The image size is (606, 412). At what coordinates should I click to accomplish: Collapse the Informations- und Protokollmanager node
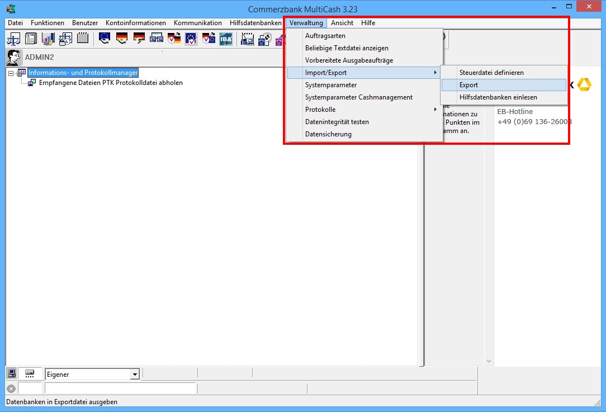(x=11, y=73)
